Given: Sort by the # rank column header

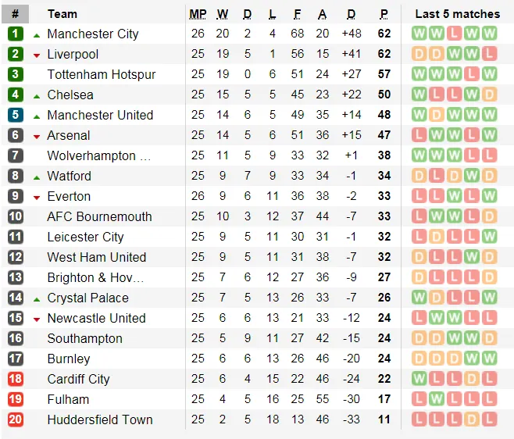Looking at the screenshot, I should (16, 14).
